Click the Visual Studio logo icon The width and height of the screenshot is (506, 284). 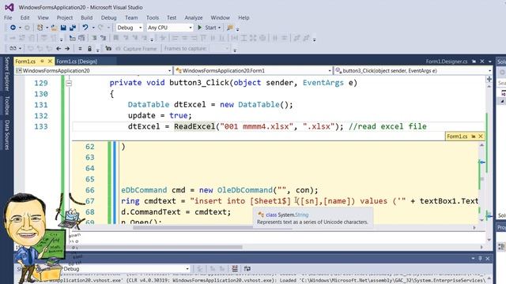tap(9, 7)
